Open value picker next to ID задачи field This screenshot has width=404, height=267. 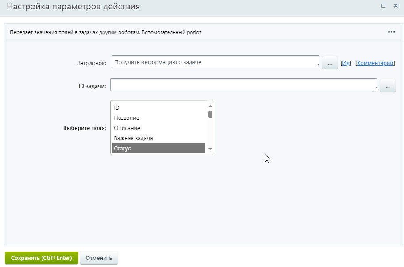388,86
